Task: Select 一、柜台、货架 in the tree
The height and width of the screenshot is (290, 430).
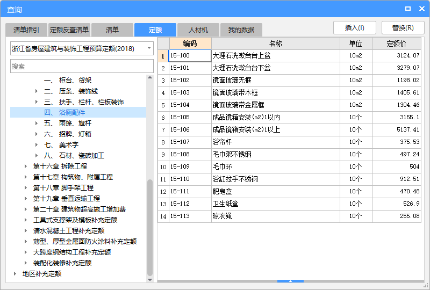Action: click(x=68, y=81)
